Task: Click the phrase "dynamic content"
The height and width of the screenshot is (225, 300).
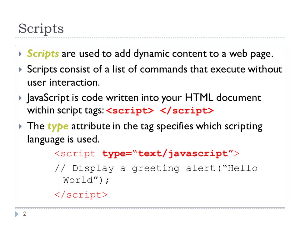Action: click(170, 54)
